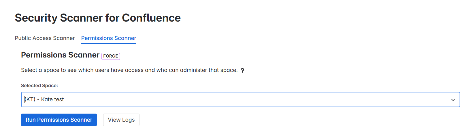Select the Permissions Scanner tab
The height and width of the screenshot is (132, 475).
tap(109, 38)
